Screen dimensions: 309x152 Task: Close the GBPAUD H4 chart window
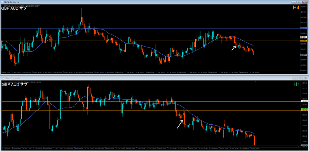pos(305,2)
